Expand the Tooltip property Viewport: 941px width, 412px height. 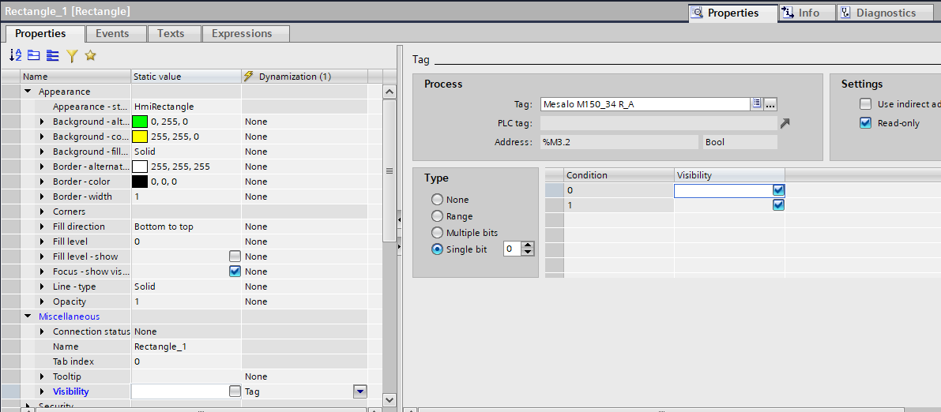tap(42, 376)
